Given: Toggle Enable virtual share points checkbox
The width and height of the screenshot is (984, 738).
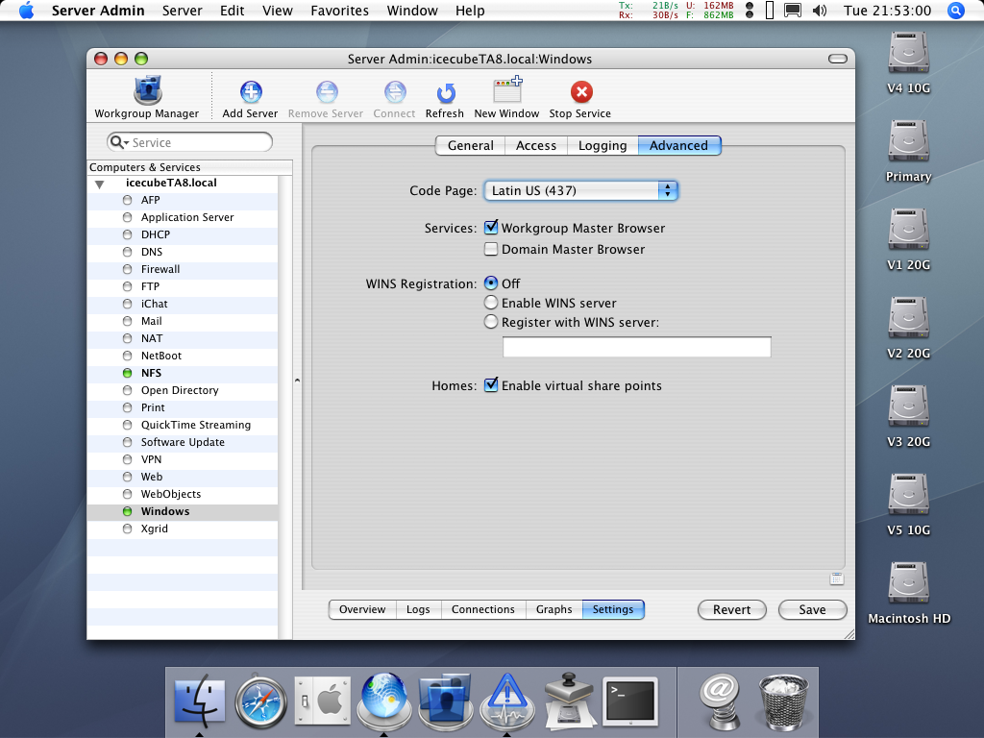Looking at the screenshot, I should (x=491, y=385).
